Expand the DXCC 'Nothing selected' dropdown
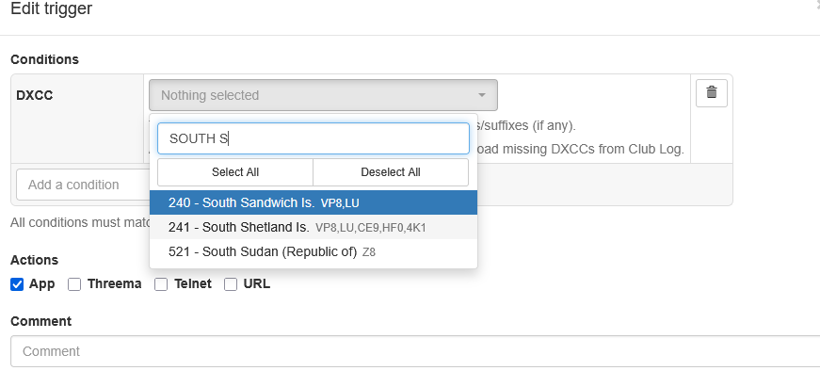Screen dimensions: 820x387 [323, 95]
